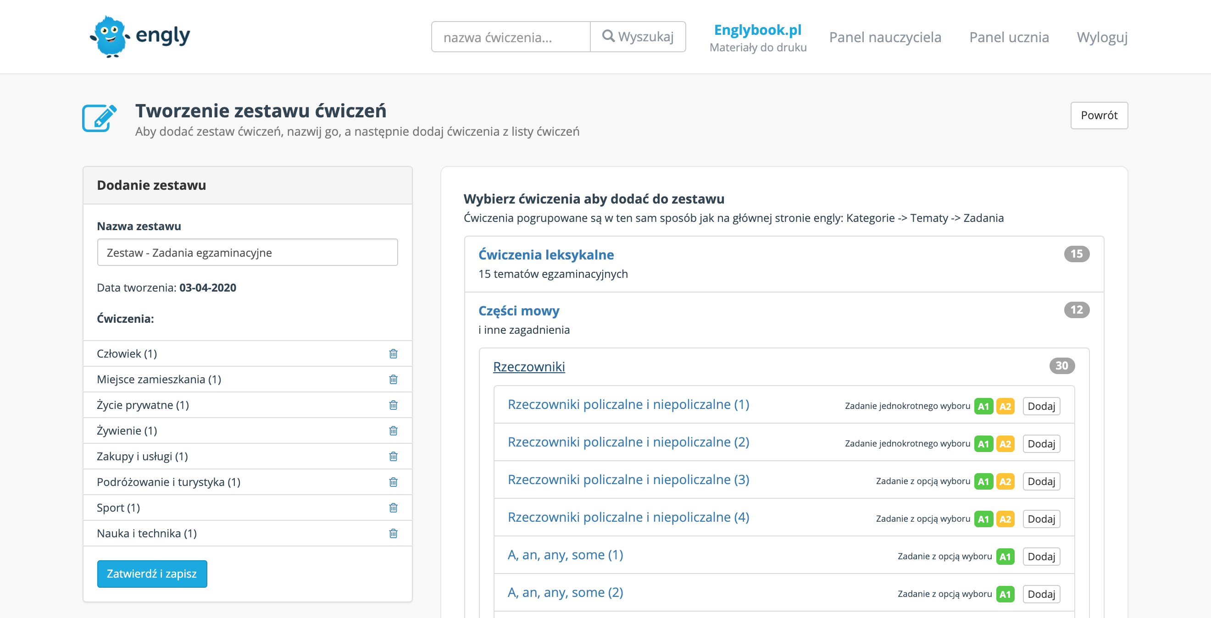1211x618 pixels.
Task: Add Rzeczowniki policzalne i niepoliczalne (4) with Dodaj
Action: [x=1041, y=519]
